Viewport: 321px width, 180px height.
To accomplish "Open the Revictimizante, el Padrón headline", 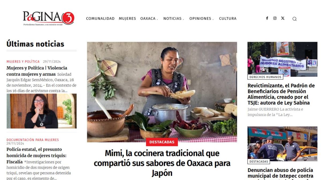I will pos(281,94).
